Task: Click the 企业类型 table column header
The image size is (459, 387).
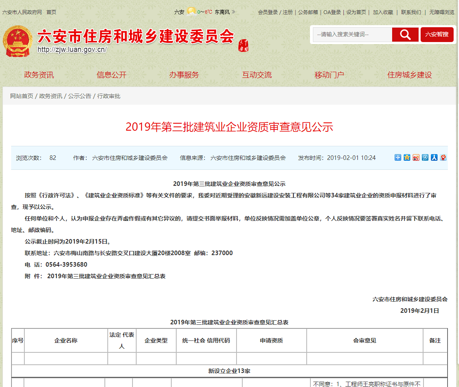Action: tap(156, 340)
